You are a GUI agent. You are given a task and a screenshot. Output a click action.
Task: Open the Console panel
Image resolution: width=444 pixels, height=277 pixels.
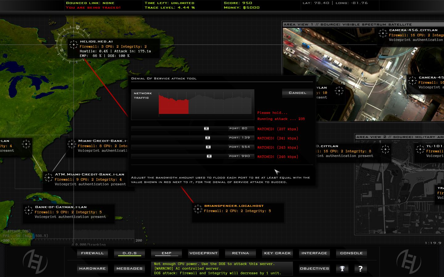click(x=351, y=253)
